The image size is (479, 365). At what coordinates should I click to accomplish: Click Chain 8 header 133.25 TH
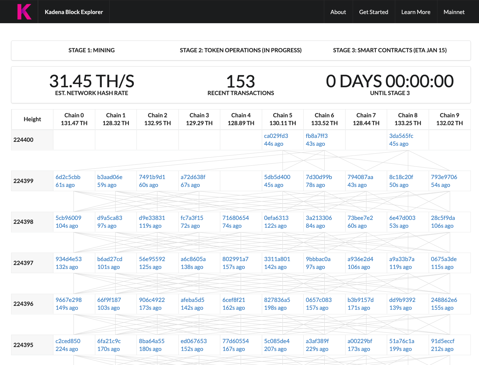(408, 119)
